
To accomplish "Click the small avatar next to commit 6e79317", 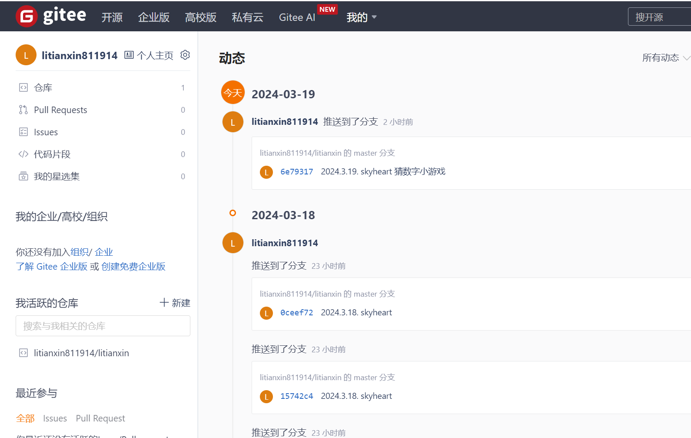I will 266,172.
